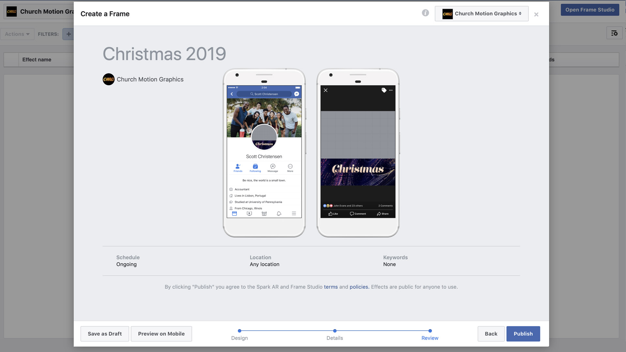Screen dimensions: 626x352
Task: Click the profile picture preview phone mockup
Action: 264,153
